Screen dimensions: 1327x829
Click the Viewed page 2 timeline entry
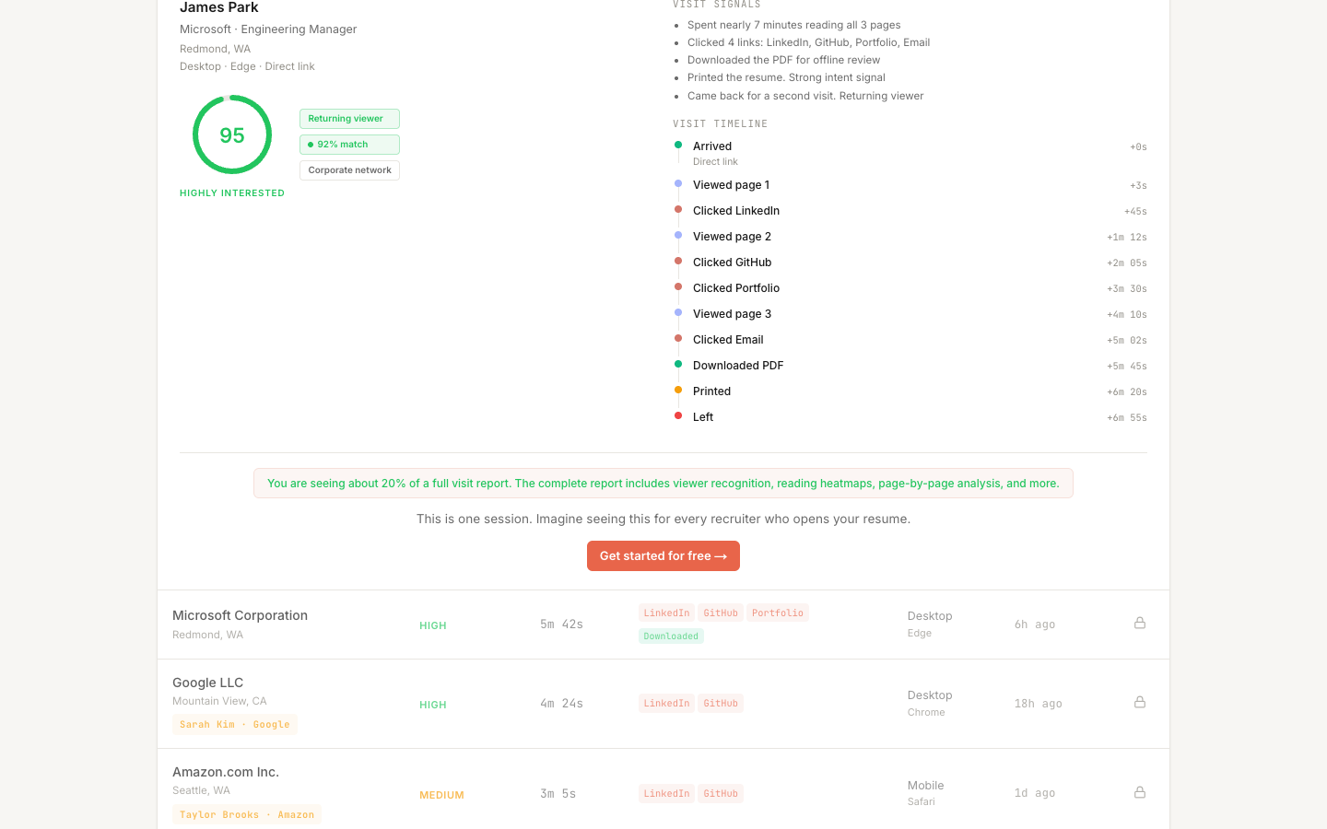[x=732, y=236]
